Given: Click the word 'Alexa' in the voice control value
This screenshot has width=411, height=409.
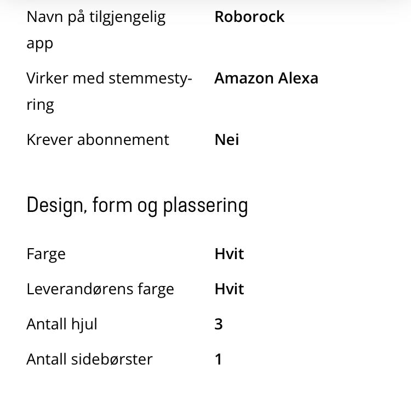Looking at the screenshot, I should [x=298, y=78].
